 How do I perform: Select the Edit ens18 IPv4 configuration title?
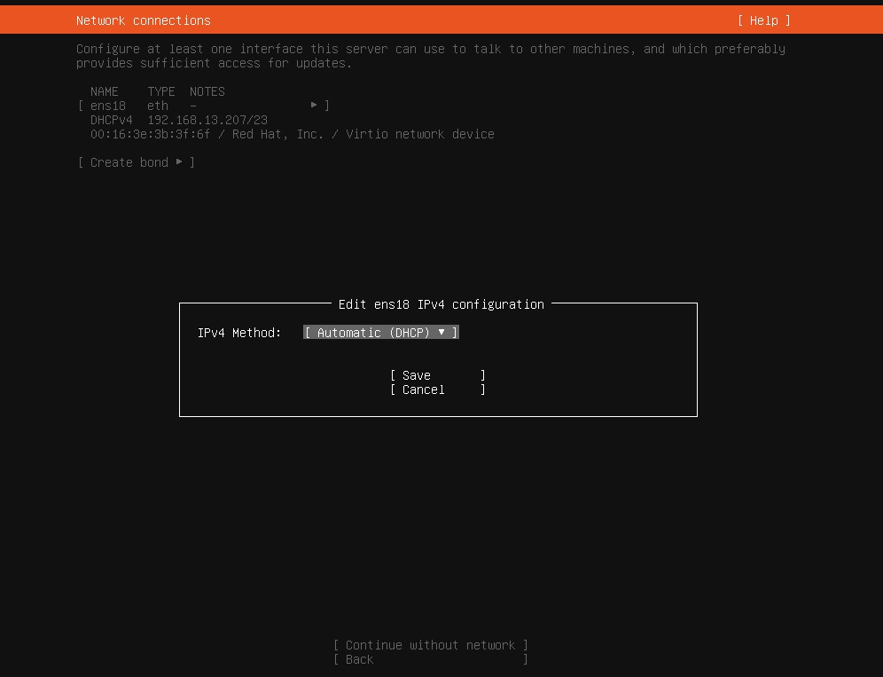pyautogui.click(x=441, y=304)
